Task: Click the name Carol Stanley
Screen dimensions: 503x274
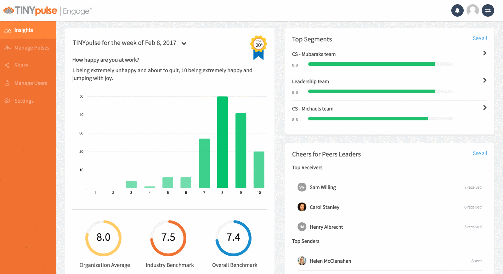Action: (324, 207)
